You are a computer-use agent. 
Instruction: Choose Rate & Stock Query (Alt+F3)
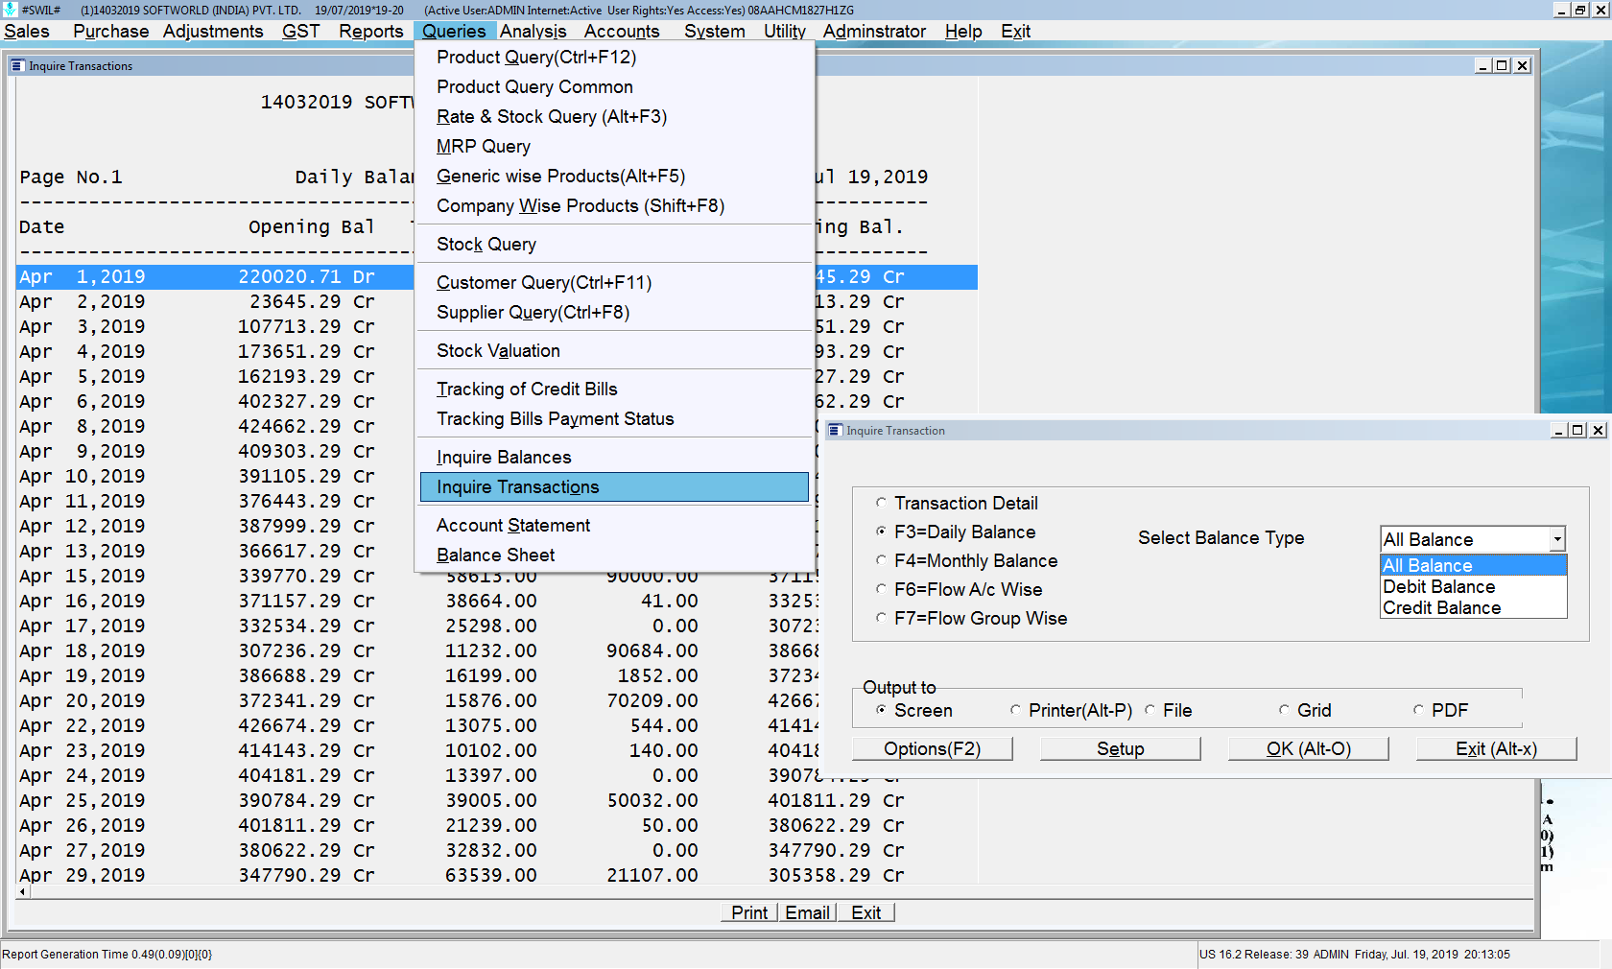click(x=614, y=117)
